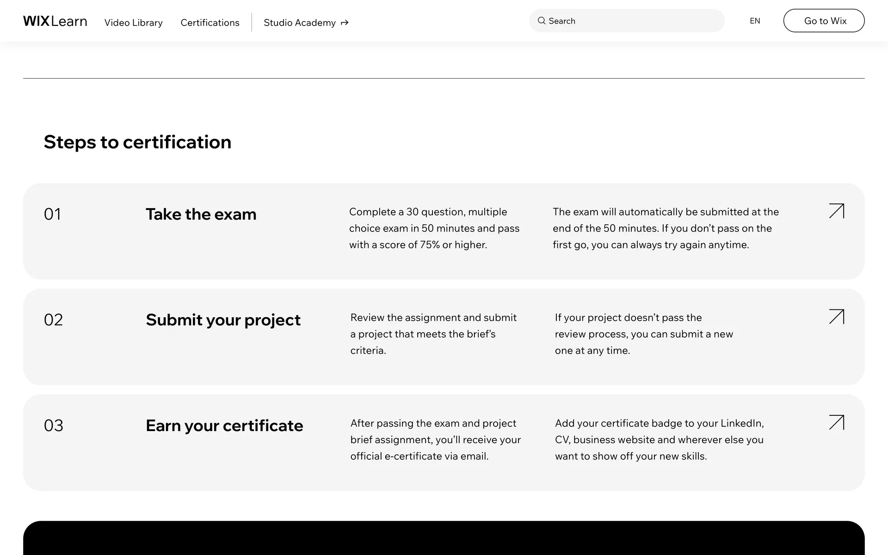This screenshot has height=555, width=888.
Task: Click the Wix Learn logo
Action: click(55, 21)
